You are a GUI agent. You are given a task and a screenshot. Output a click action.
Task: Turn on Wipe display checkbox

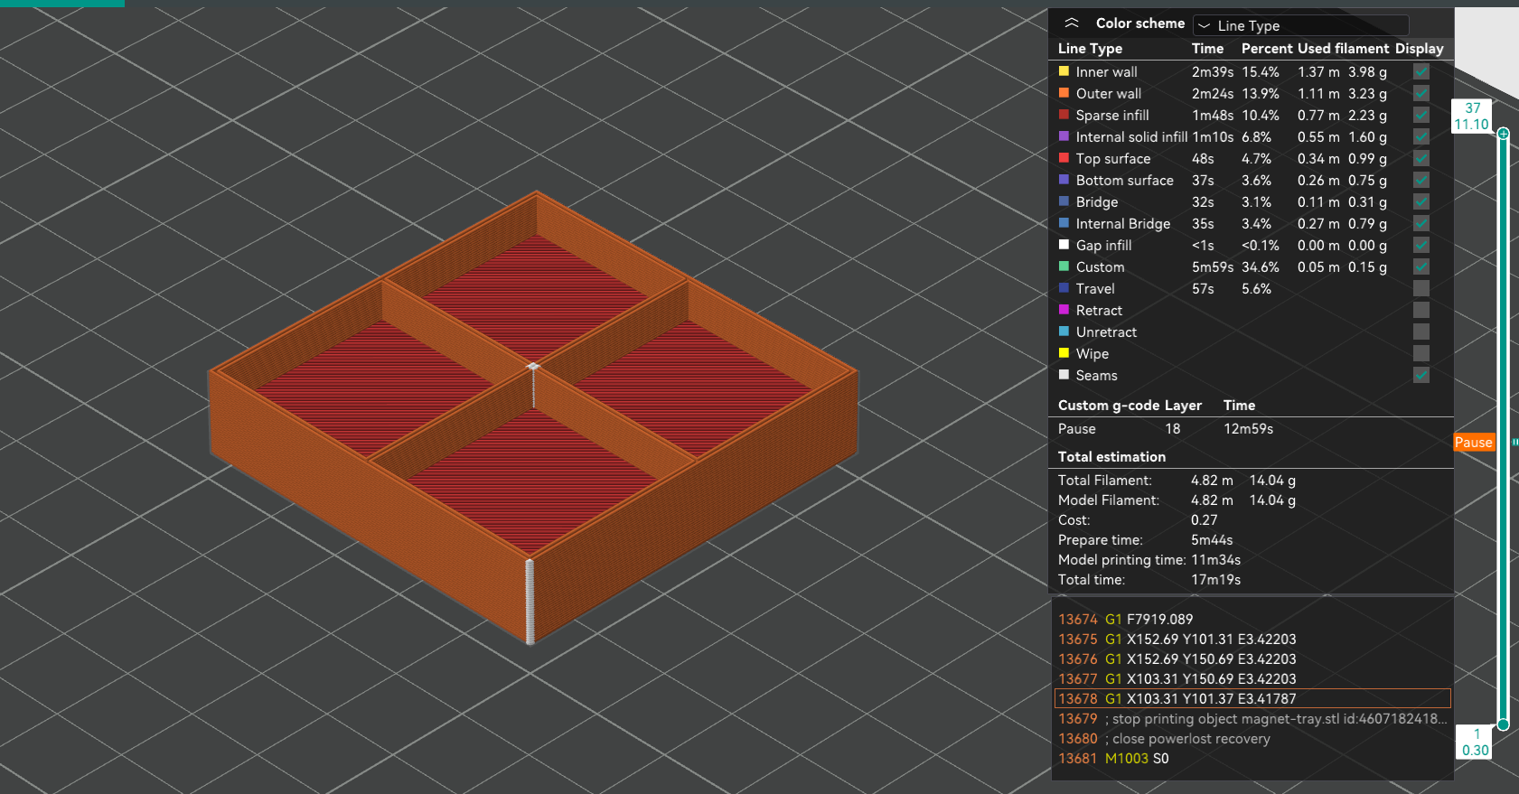pos(1421,354)
